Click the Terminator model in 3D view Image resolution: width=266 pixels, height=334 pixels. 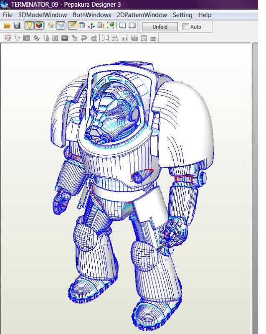click(x=132, y=196)
